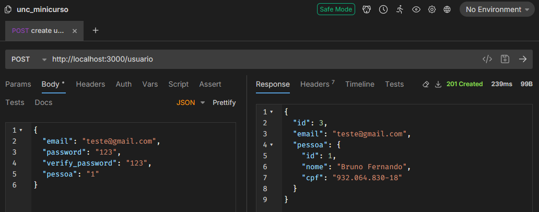
Task: Open the No Environment dropdown
Action: (494, 9)
